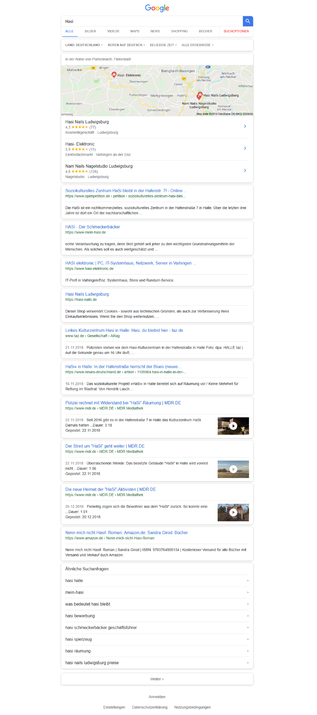Switch to the Videos tab
Viewport: 317px width, 715px height.
tap(113, 31)
